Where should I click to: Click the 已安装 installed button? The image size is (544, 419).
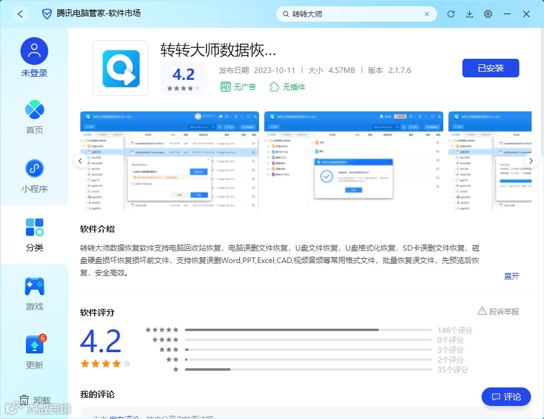[491, 68]
